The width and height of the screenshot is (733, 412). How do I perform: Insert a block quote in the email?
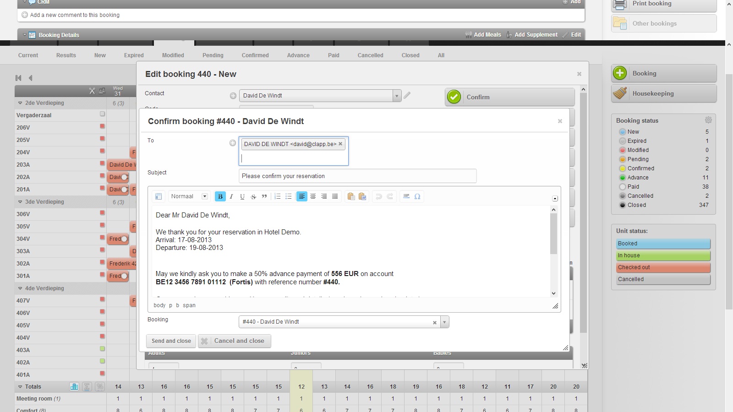[264, 196]
